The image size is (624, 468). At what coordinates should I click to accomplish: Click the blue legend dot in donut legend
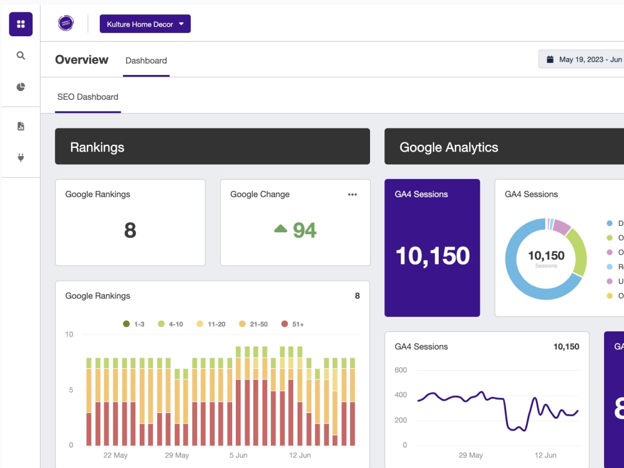pyautogui.click(x=609, y=223)
